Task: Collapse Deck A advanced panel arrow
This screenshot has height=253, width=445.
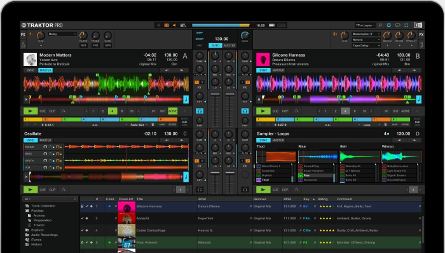Action: (x=184, y=111)
